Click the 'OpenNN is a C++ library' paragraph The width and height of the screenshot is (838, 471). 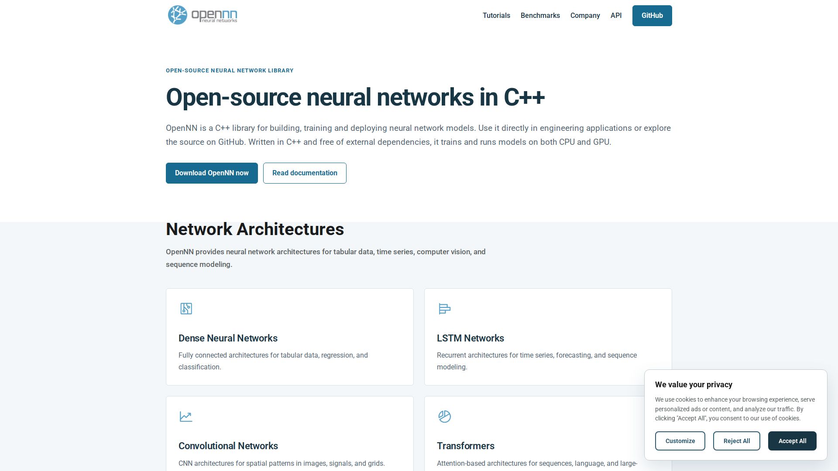coord(418,135)
